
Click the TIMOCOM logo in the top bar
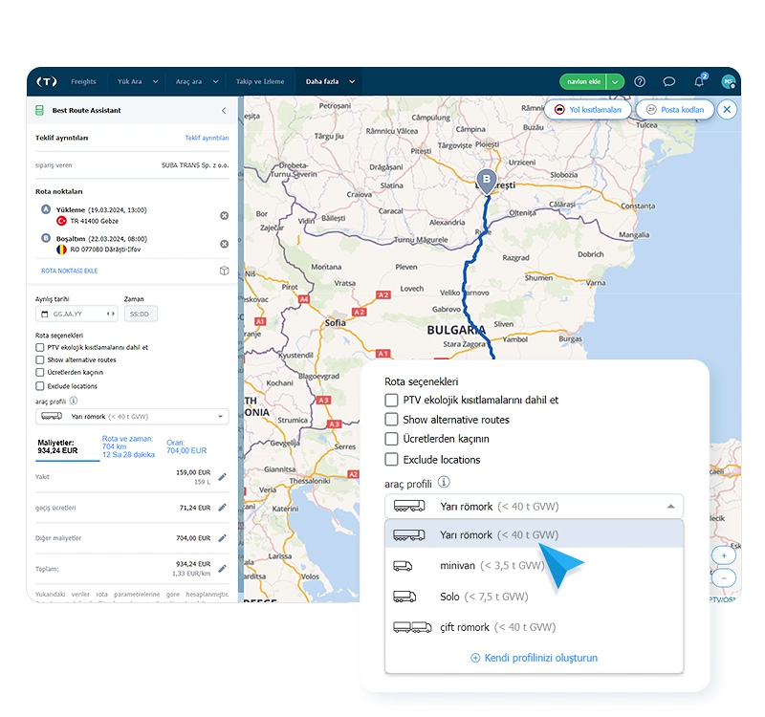click(47, 81)
